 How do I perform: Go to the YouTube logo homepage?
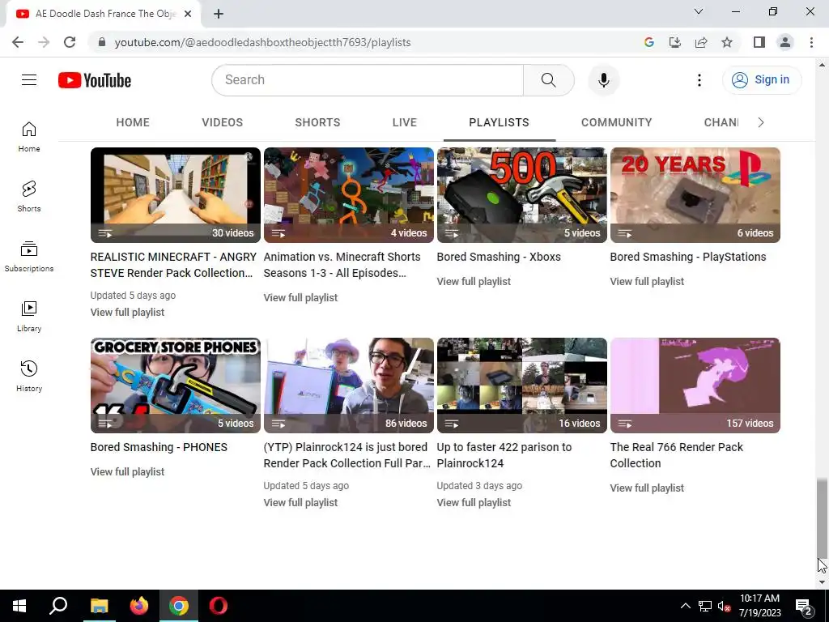(95, 80)
